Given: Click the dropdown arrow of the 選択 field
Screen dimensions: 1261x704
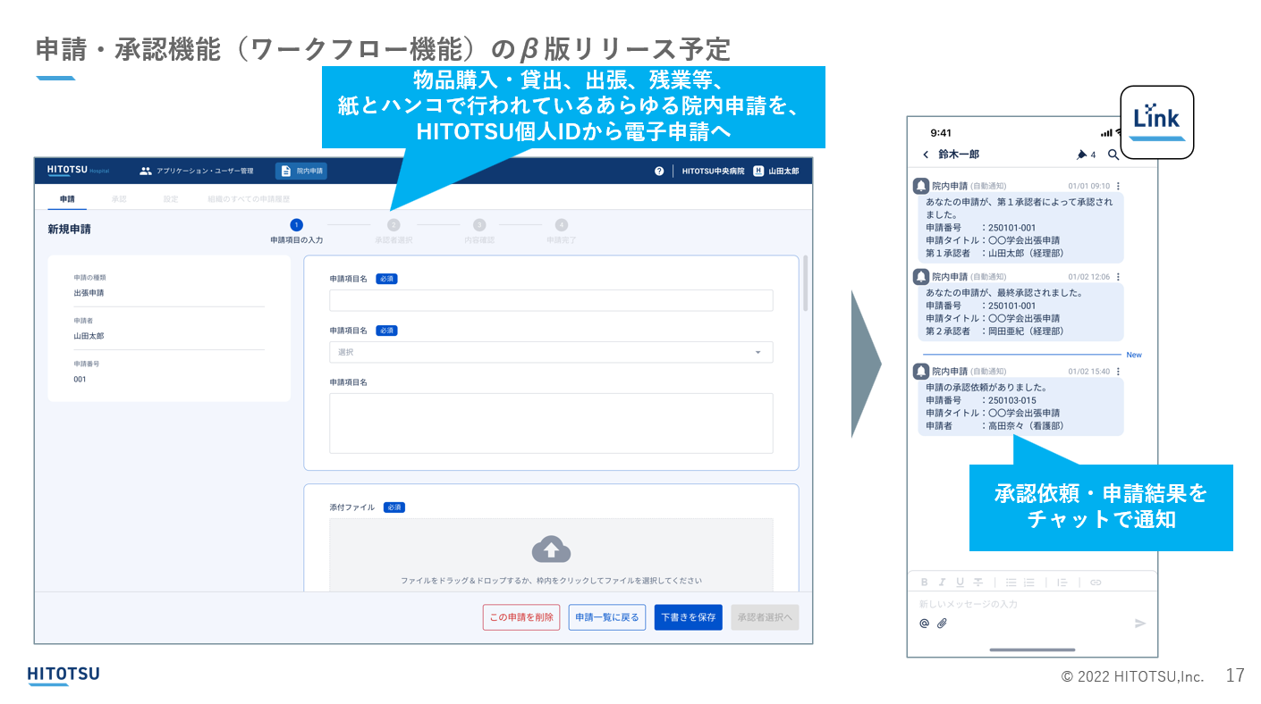Looking at the screenshot, I should click(758, 352).
